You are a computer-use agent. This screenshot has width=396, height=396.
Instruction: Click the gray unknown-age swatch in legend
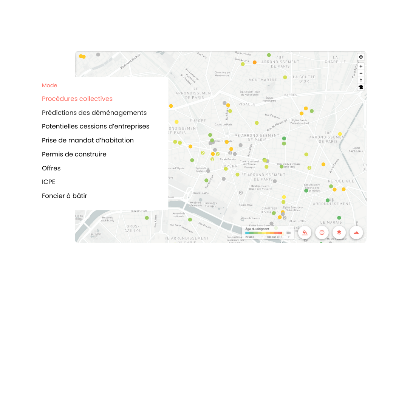288,233
